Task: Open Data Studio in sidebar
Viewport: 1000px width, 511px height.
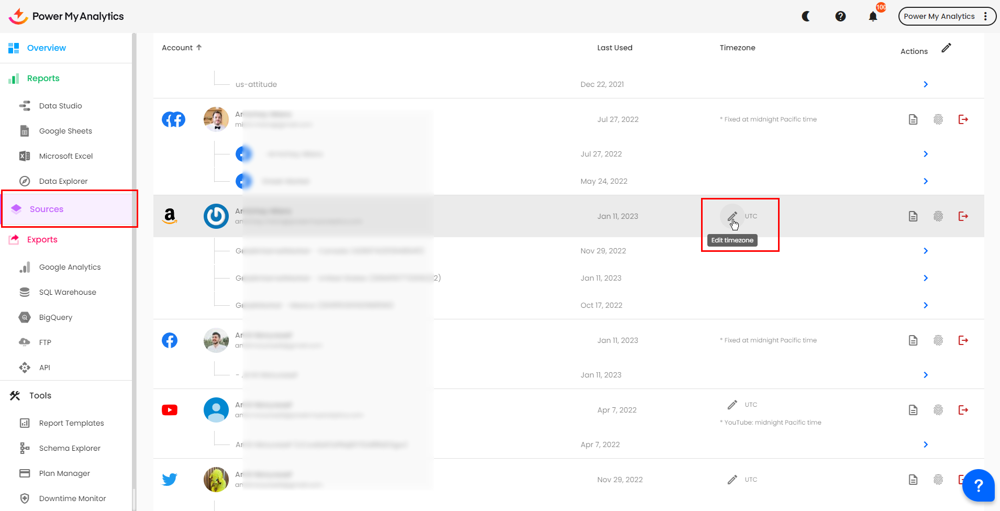Action: click(x=60, y=106)
